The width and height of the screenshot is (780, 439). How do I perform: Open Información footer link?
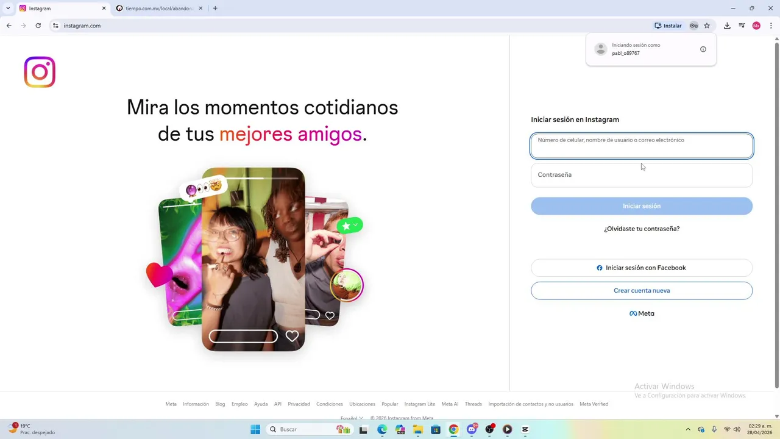pos(196,404)
